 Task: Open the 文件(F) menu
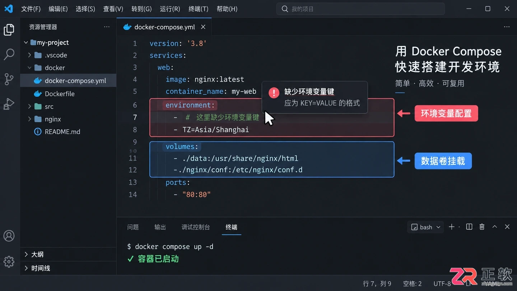(31, 9)
